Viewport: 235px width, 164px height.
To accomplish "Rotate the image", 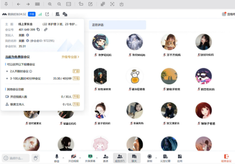I will pyautogui.click(x=81, y=4).
